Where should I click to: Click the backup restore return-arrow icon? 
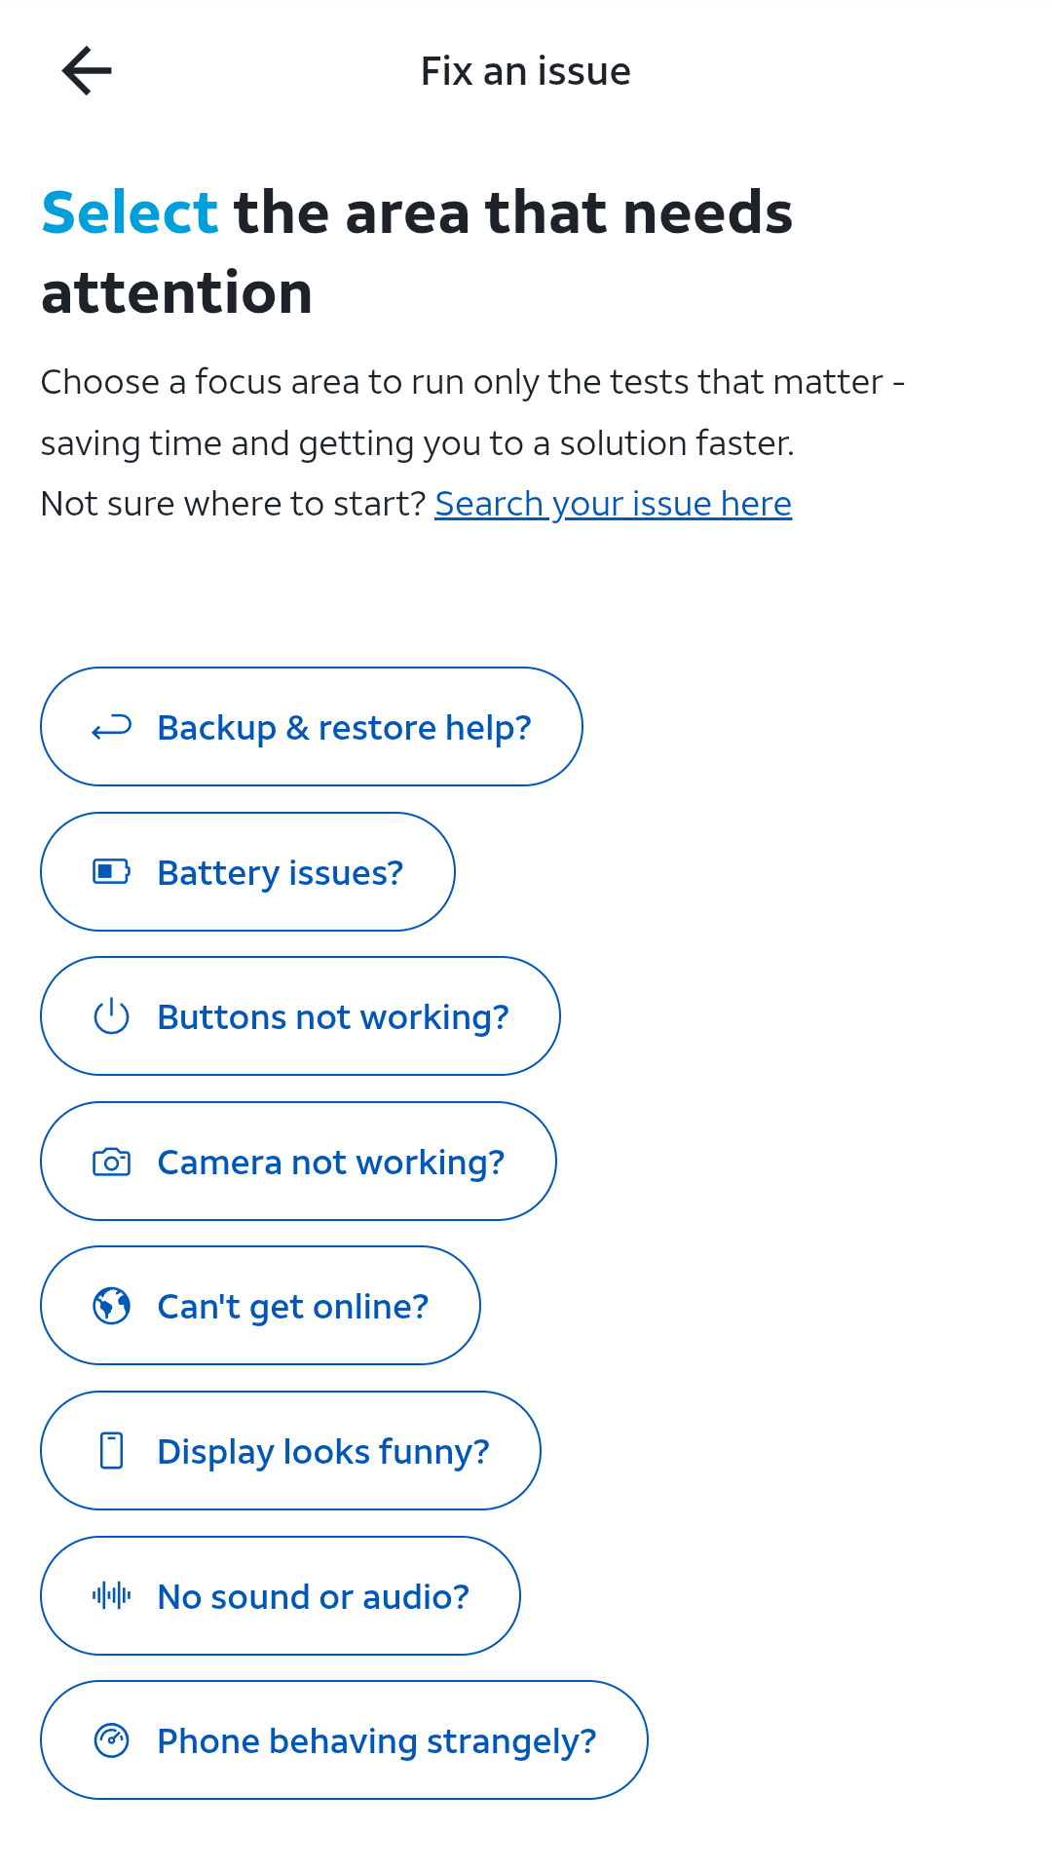tap(111, 727)
